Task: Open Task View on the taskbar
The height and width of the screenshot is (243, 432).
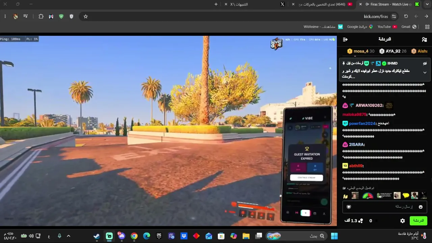Action: tap(259, 236)
